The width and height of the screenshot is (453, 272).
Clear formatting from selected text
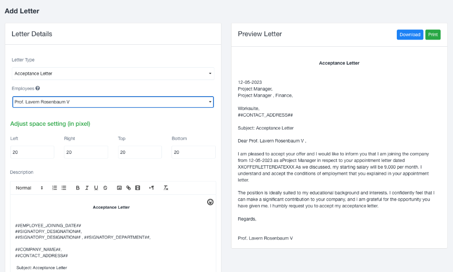166,188
